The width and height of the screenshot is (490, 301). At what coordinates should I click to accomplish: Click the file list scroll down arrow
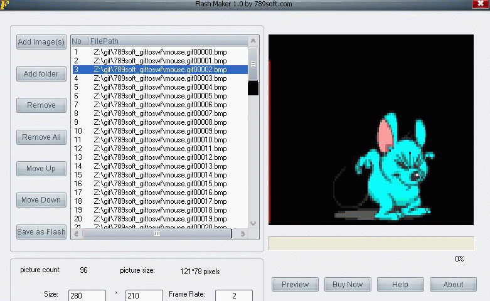[x=253, y=223]
